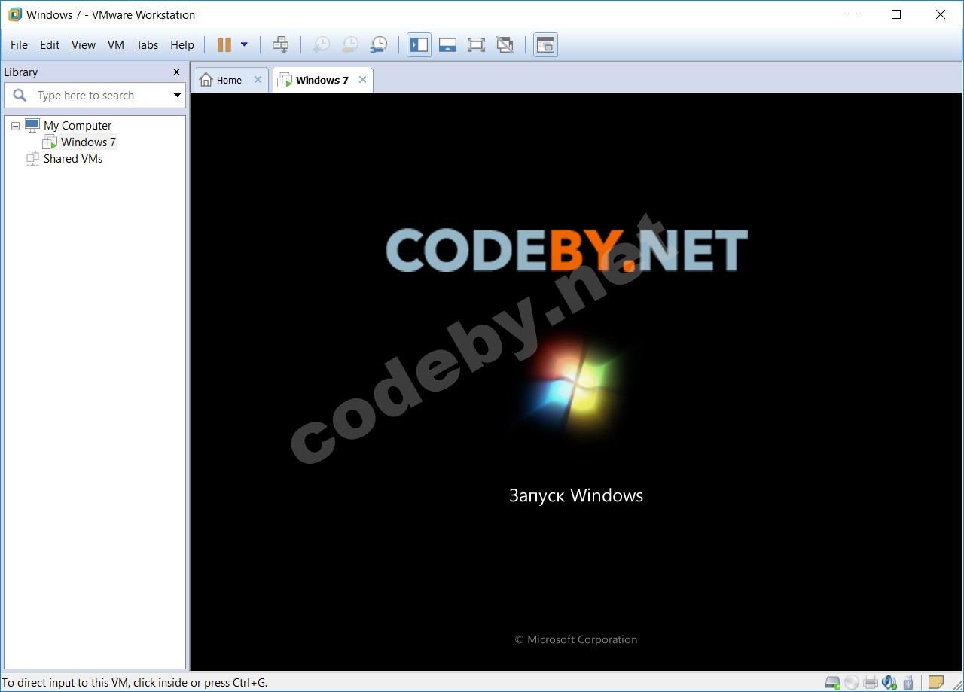Toggle the Library sidebar view button
The height and width of the screenshot is (692, 964).
click(x=419, y=45)
